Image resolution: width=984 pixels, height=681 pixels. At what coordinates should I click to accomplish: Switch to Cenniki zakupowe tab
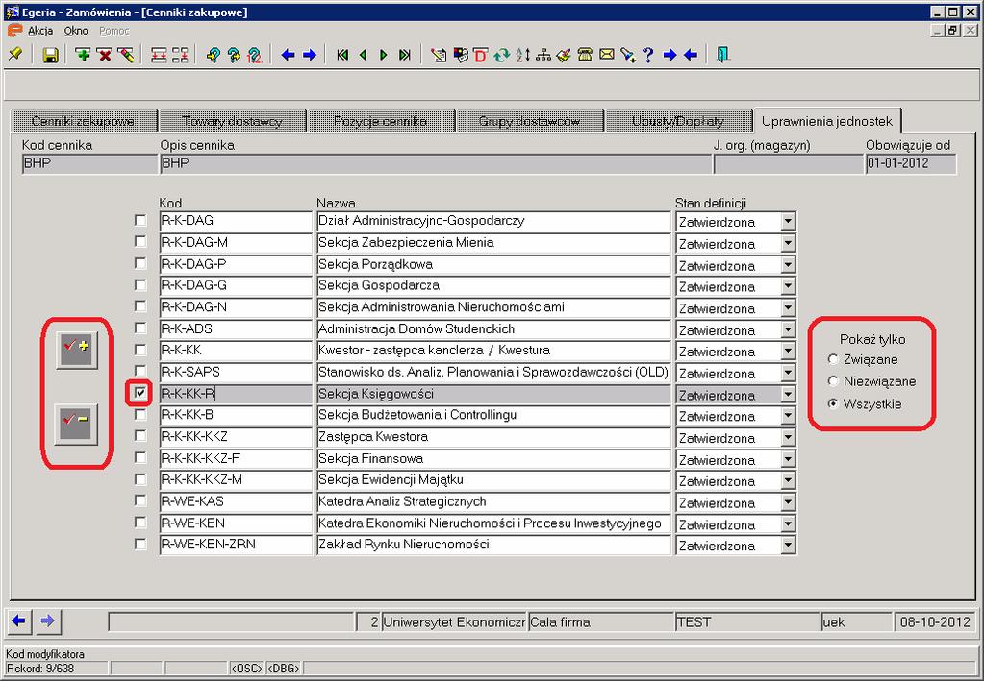coord(84,121)
